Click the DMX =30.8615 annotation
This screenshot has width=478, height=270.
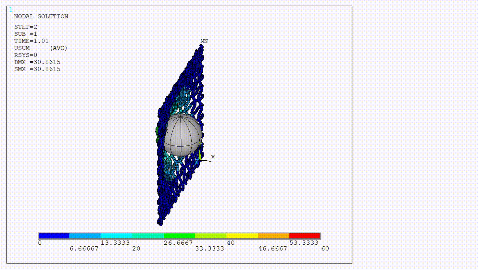click(x=37, y=62)
